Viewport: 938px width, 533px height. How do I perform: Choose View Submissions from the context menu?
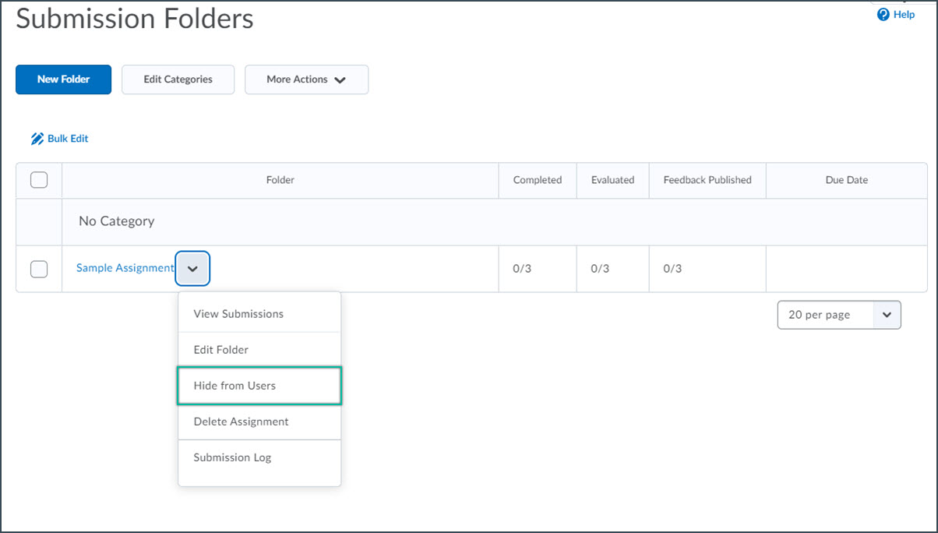point(238,314)
